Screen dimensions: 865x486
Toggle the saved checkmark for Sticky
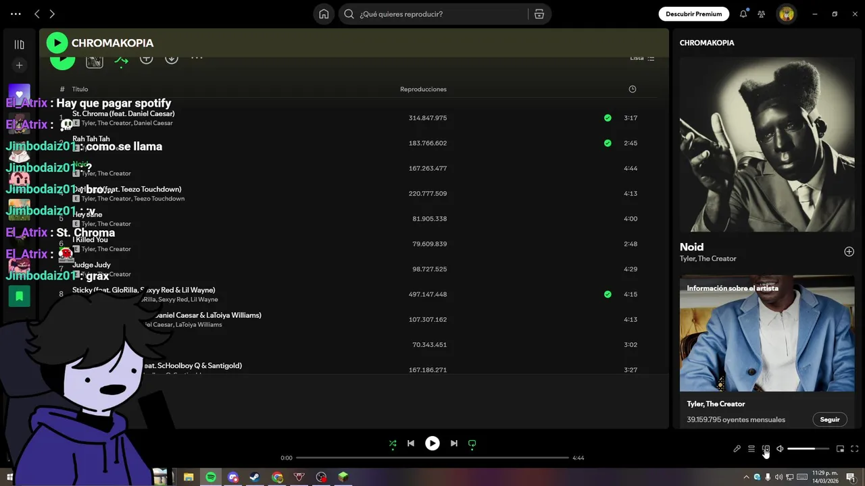pyautogui.click(x=608, y=294)
